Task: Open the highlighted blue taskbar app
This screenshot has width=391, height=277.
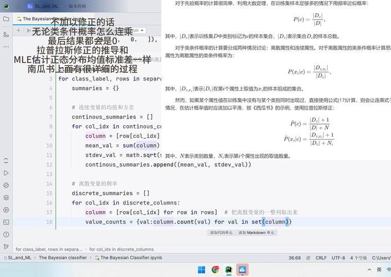Action: click(x=242, y=270)
